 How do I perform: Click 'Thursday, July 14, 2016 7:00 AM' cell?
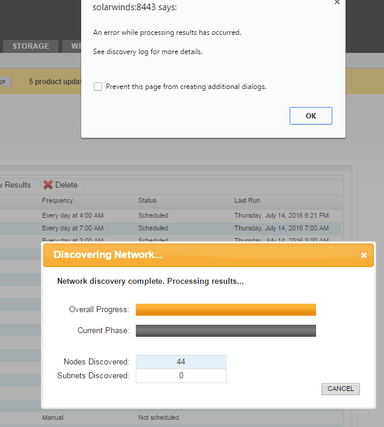tap(281, 228)
